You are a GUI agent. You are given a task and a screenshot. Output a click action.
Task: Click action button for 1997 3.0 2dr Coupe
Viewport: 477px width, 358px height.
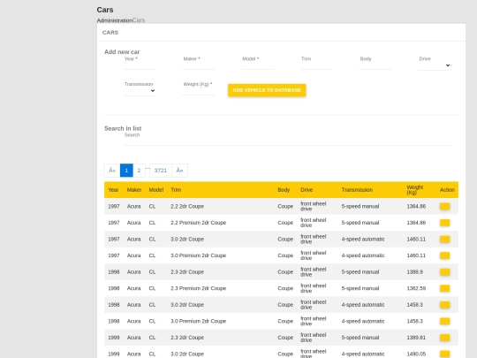click(444, 240)
